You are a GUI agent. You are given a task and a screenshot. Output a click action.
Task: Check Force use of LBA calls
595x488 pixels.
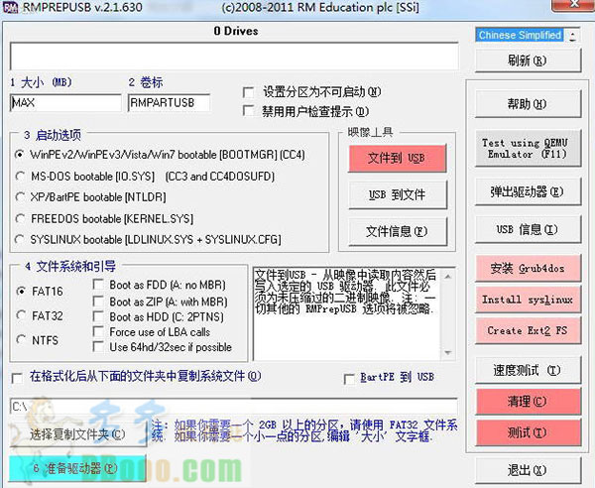click(98, 332)
